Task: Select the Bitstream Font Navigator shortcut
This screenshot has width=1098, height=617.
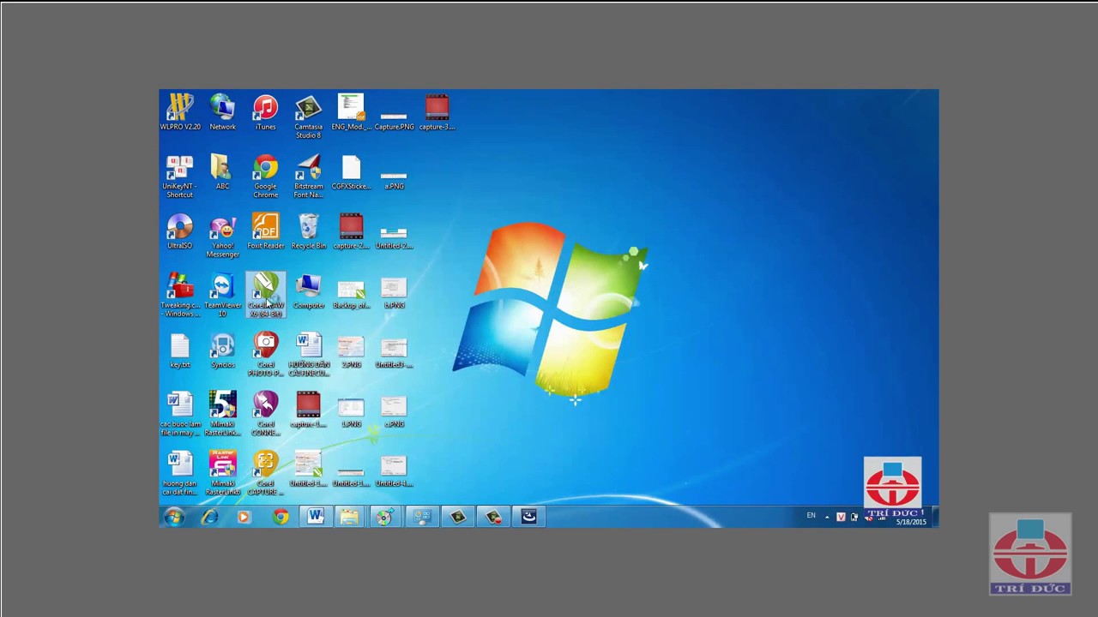Action: [x=308, y=177]
